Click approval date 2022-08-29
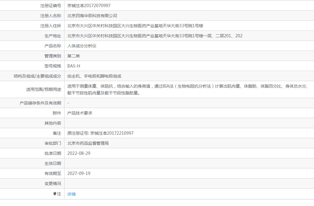 point(79,153)
